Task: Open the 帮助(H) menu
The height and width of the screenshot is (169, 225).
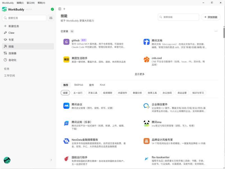Action: (41, 3)
